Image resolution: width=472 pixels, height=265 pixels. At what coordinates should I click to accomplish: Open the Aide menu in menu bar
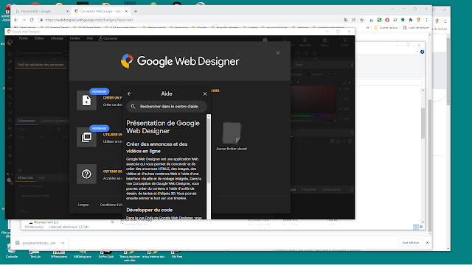[x=90, y=38]
